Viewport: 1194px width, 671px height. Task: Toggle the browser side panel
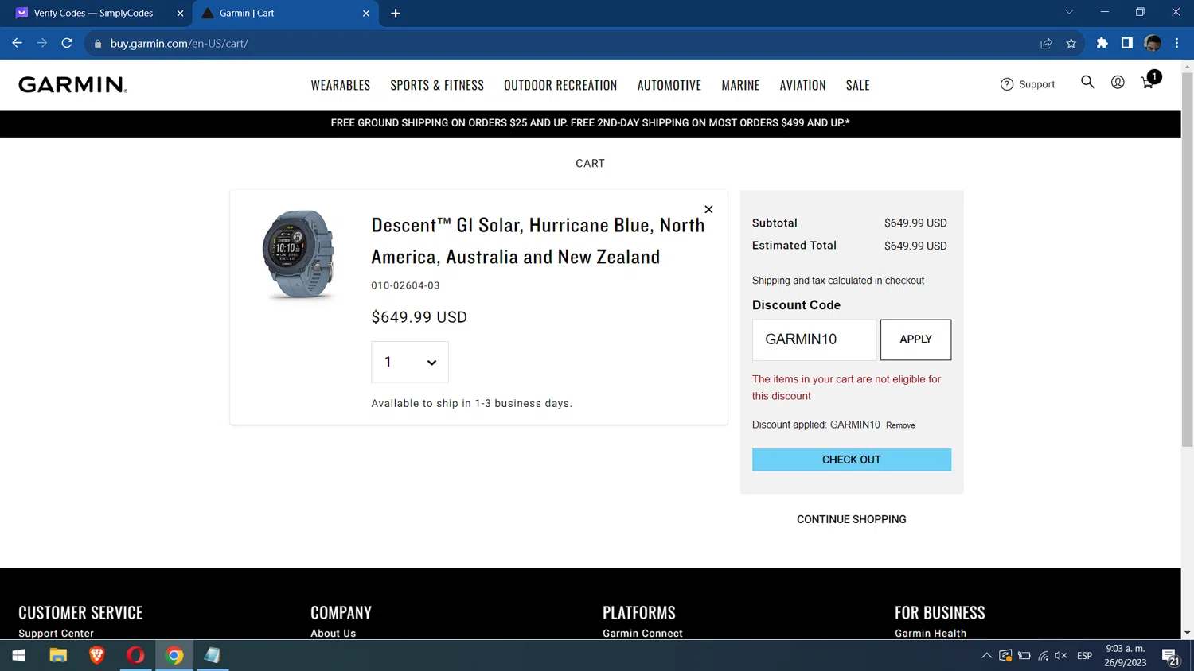tap(1126, 43)
